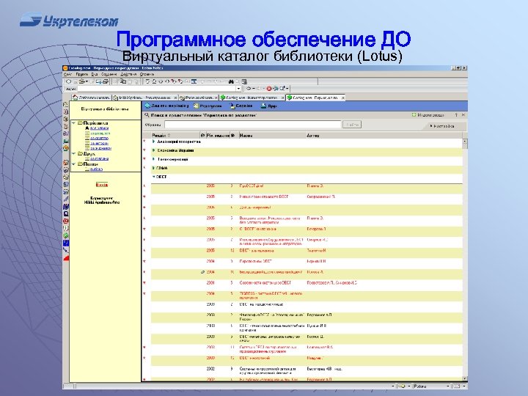Viewport: 528px width, 396px height.
Task: Open the Вид menu
Action: 95,74
